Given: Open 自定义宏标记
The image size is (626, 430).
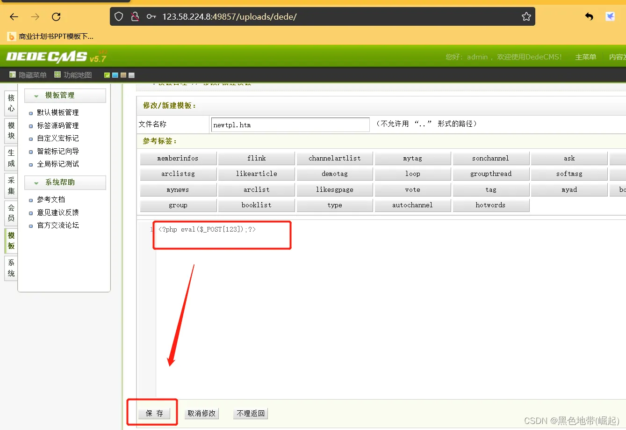Looking at the screenshot, I should tap(58, 138).
